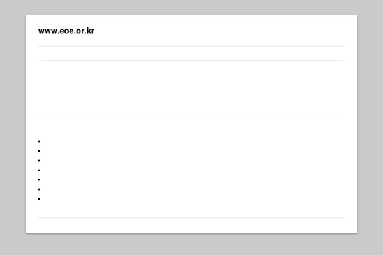Click the empty footer area below the last divider
The width and height of the screenshot is (383, 255).
[191, 226]
